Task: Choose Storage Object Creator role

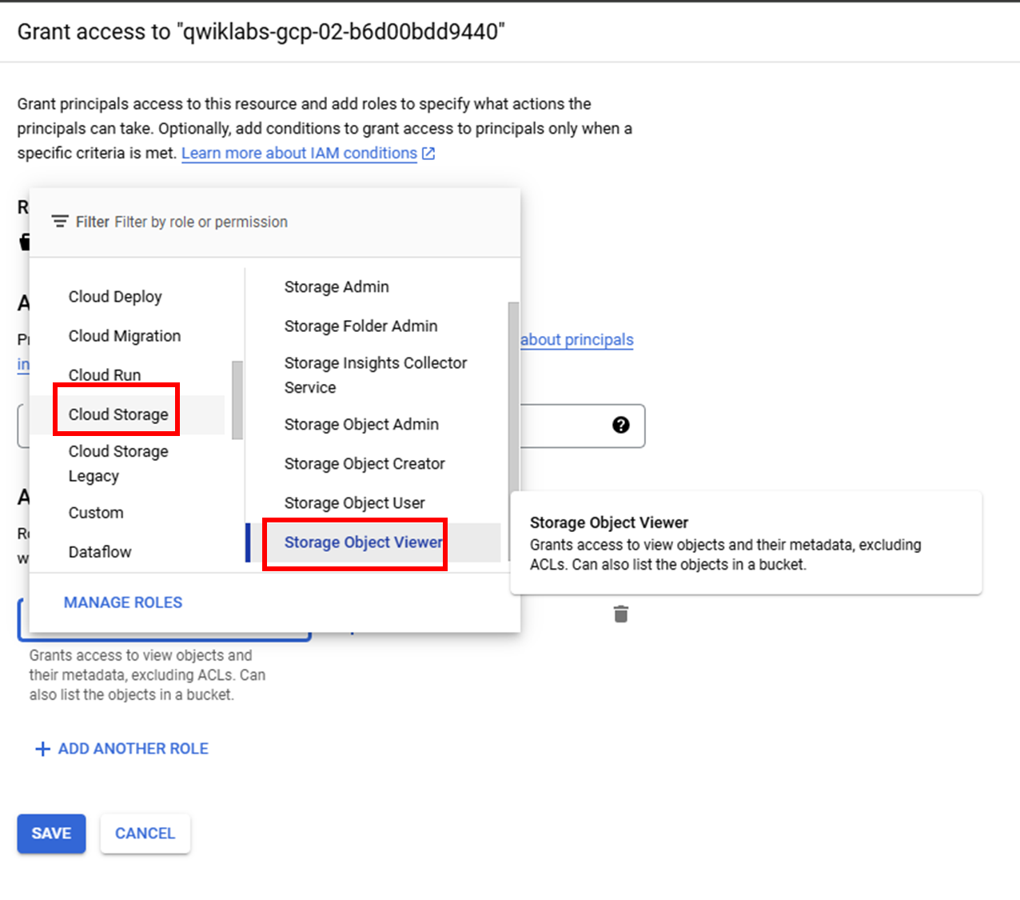Action: pos(365,463)
